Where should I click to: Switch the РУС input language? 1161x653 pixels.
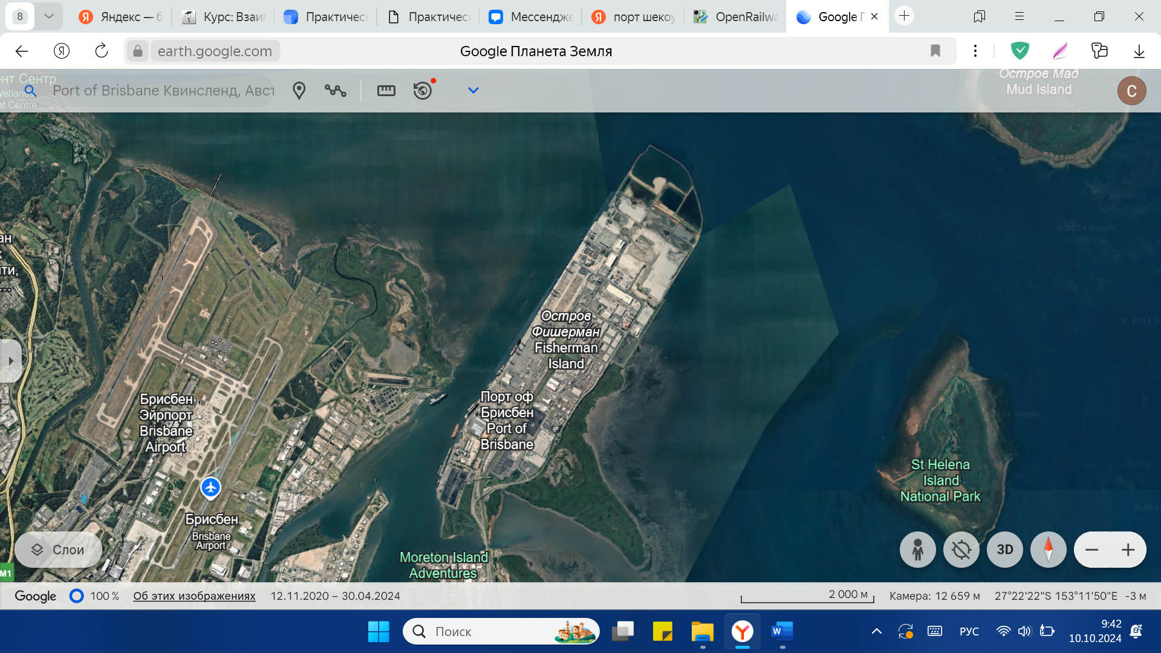tap(969, 632)
